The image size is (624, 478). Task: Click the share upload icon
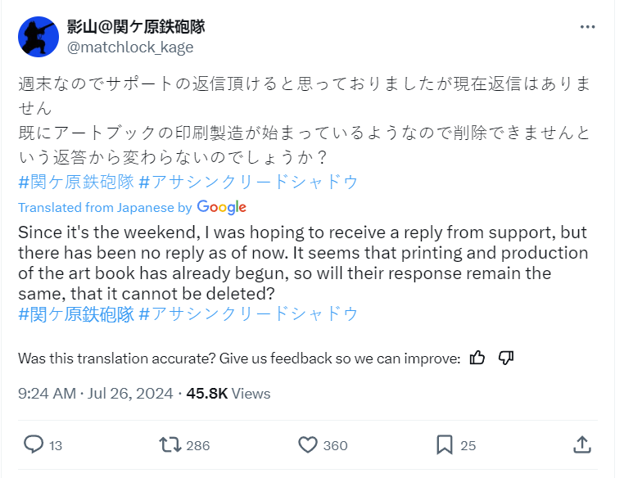tap(581, 445)
